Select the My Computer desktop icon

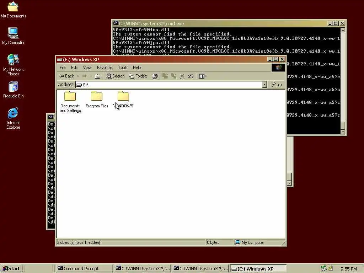point(13,36)
